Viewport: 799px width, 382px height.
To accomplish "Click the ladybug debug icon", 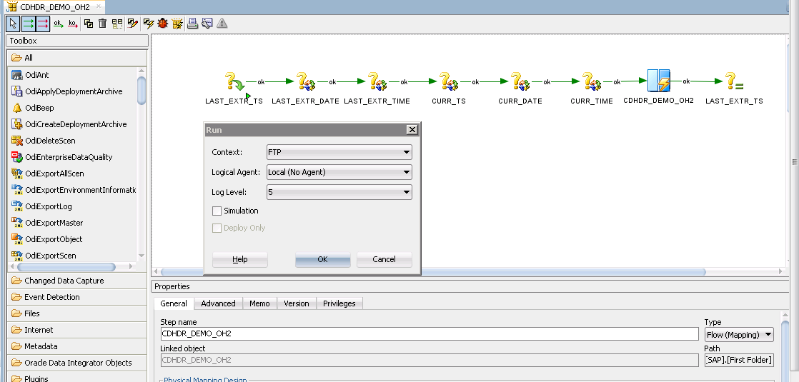I will (x=163, y=24).
